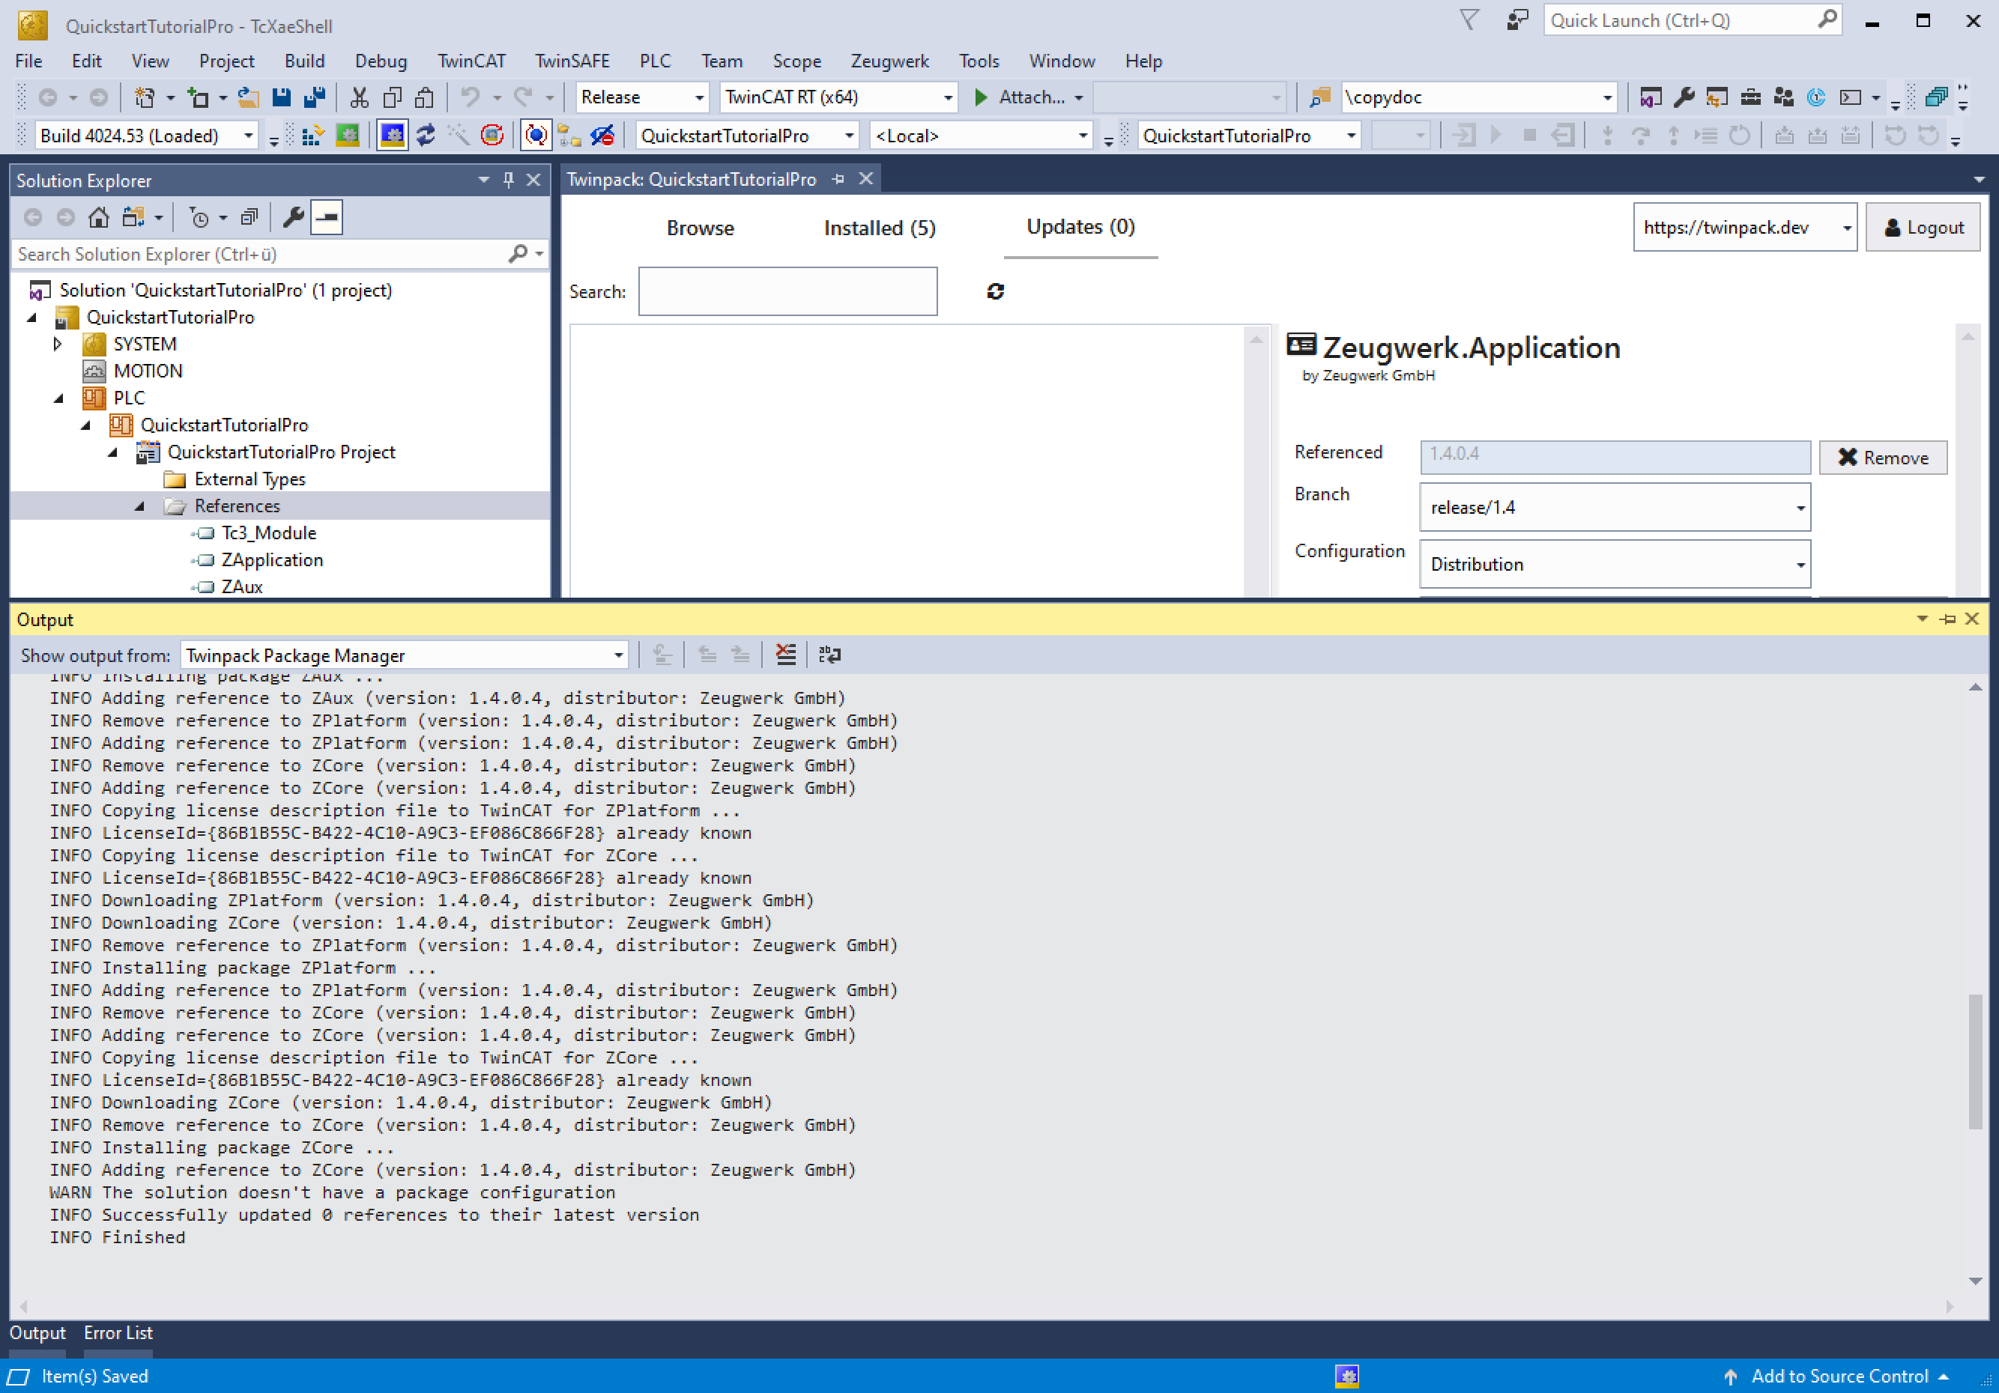Switch to the Error List tab

tap(118, 1333)
